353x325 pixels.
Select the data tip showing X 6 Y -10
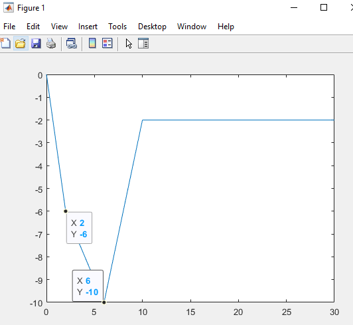click(x=88, y=286)
